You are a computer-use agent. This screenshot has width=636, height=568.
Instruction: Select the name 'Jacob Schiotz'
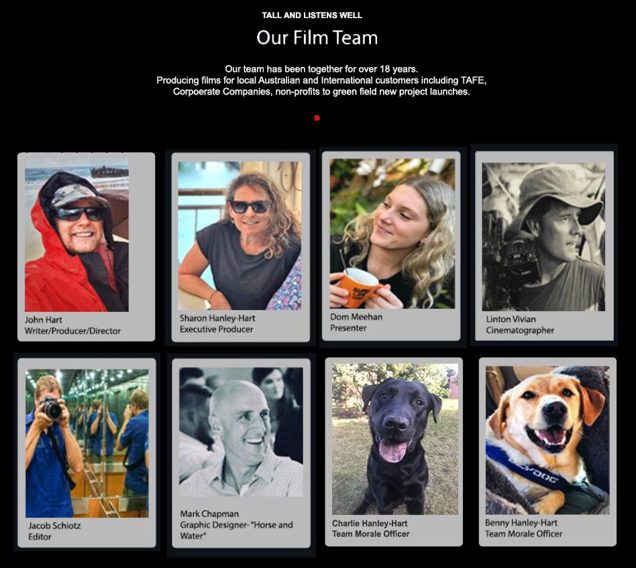54,526
